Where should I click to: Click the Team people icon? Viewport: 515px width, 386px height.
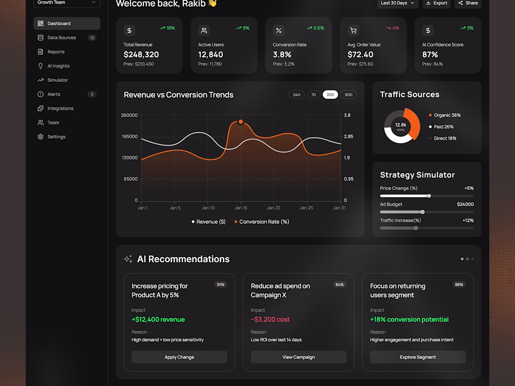[x=40, y=123]
